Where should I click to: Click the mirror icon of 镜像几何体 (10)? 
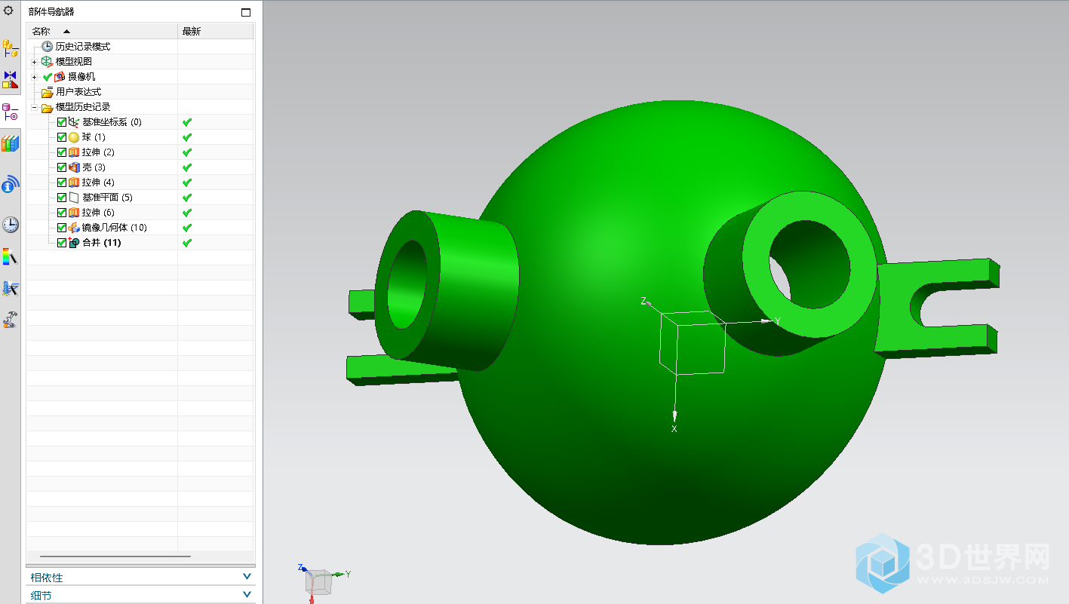pyautogui.click(x=74, y=228)
